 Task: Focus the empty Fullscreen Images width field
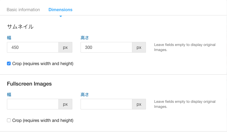(x=33, y=104)
